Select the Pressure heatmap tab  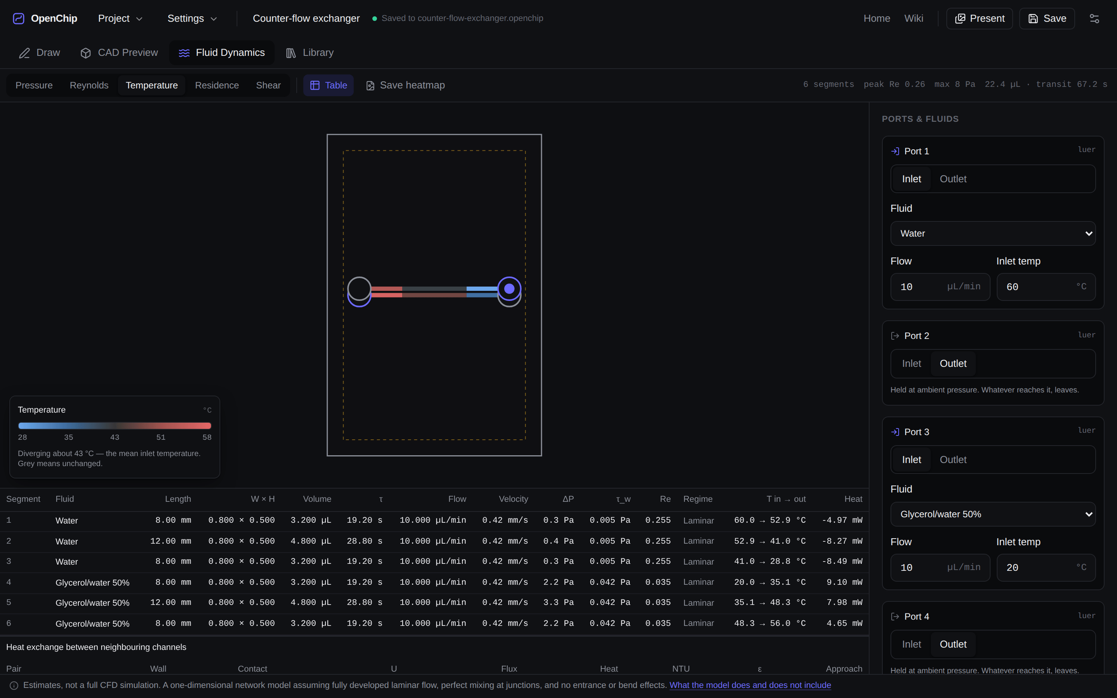point(34,85)
